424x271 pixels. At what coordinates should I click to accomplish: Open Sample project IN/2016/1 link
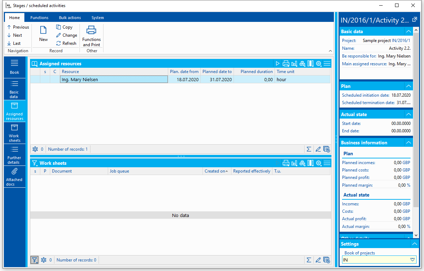pos(401,41)
